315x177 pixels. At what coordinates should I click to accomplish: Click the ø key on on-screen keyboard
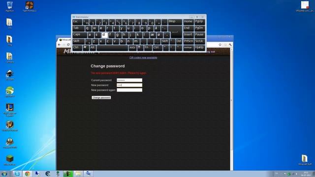159,35
